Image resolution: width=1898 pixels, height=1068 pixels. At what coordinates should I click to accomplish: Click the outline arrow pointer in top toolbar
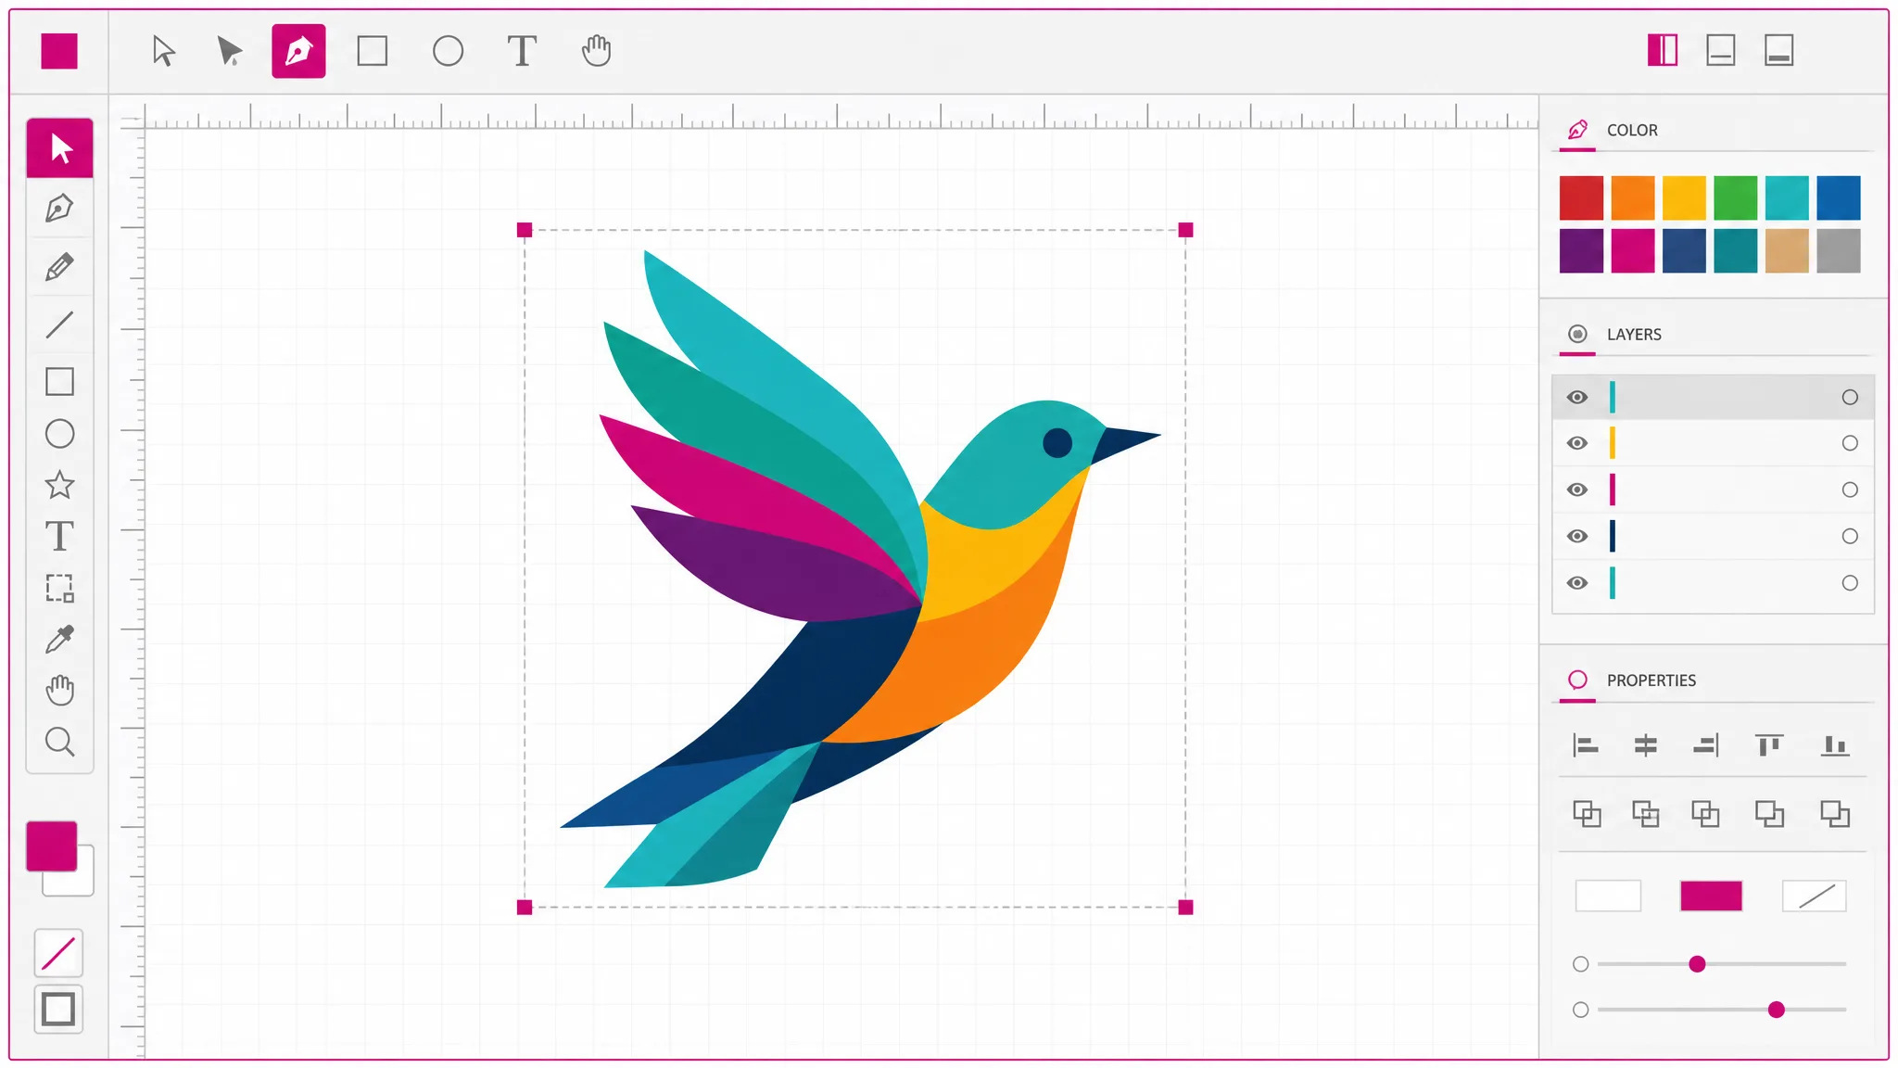pyautogui.click(x=163, y=51)
